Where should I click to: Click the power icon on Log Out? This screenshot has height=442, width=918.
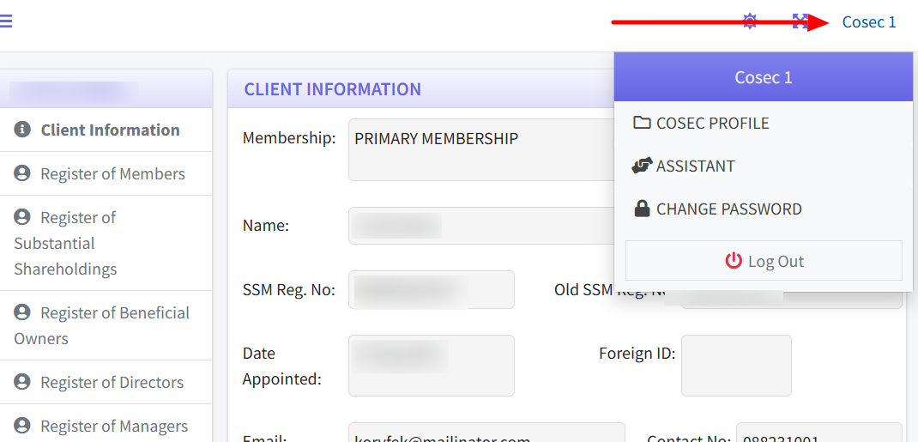coord(734,261)
